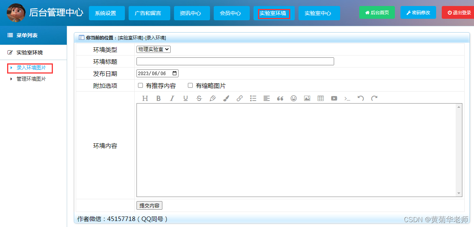Screen dimensions: 474x227
Task: Click the 菜单列表 sidebar header
Action: [33, 35]
